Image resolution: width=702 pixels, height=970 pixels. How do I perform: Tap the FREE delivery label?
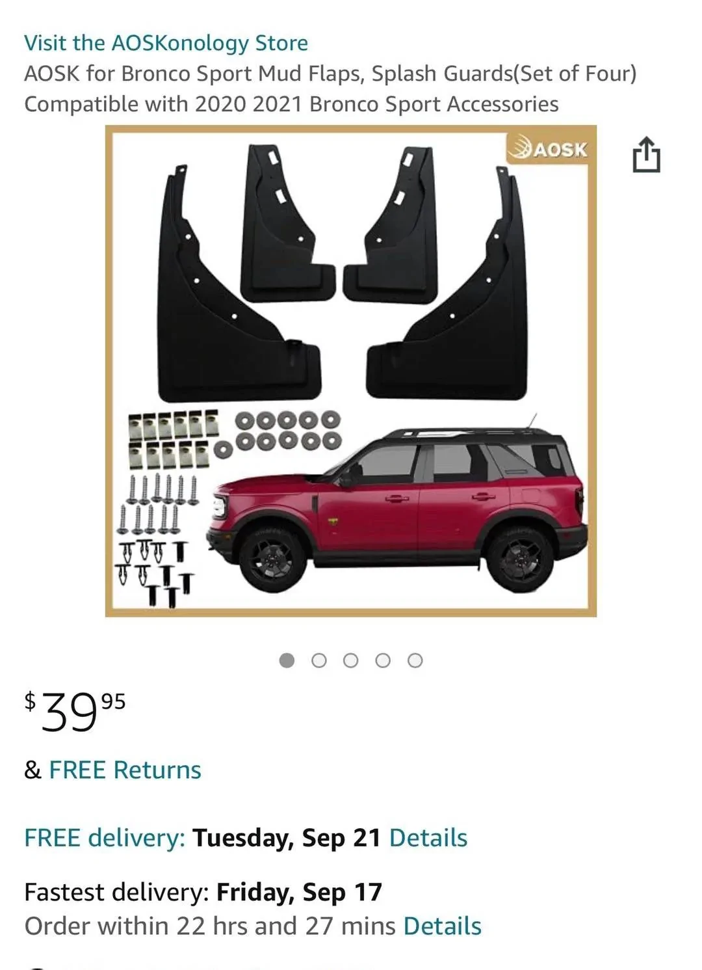point(105,838)
